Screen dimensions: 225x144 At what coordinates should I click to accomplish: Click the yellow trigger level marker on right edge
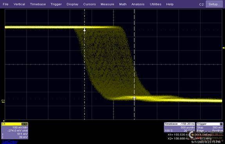223,48
